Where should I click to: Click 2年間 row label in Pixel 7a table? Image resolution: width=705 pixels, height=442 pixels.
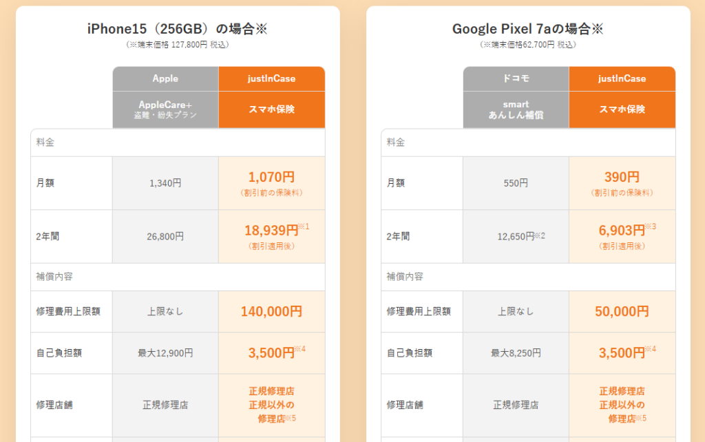click(398, 237)
